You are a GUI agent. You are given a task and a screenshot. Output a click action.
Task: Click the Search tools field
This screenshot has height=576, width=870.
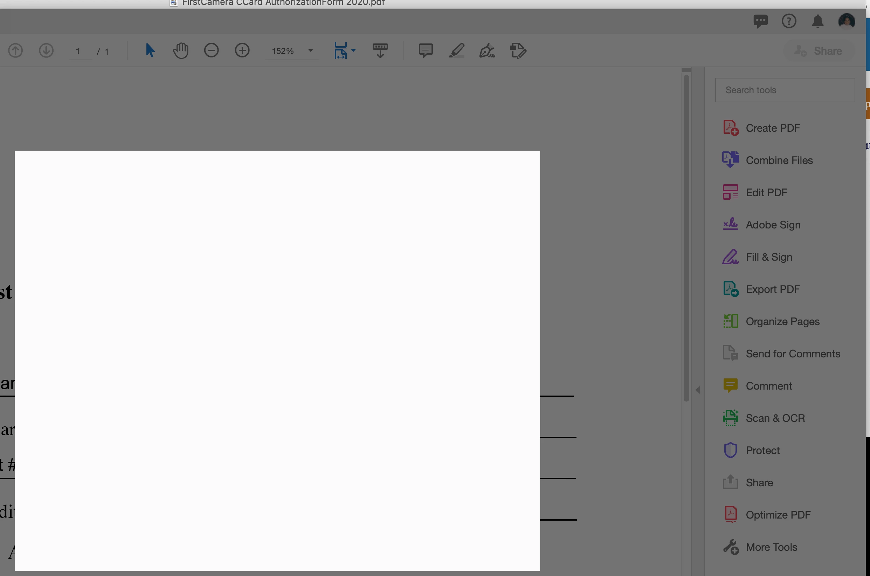[x=785, y=90]
